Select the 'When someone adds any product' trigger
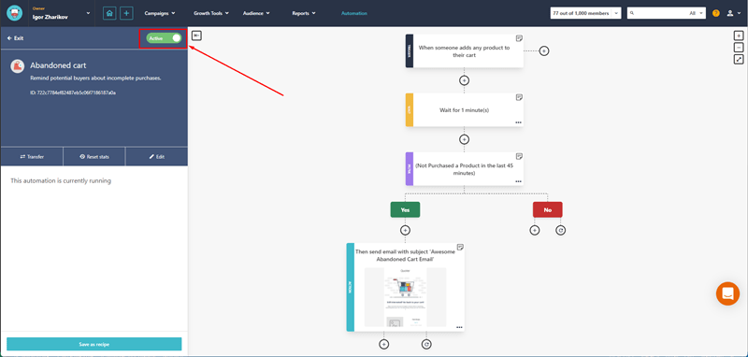The width and height of the screenshot is (748, 357). [464, 51]
